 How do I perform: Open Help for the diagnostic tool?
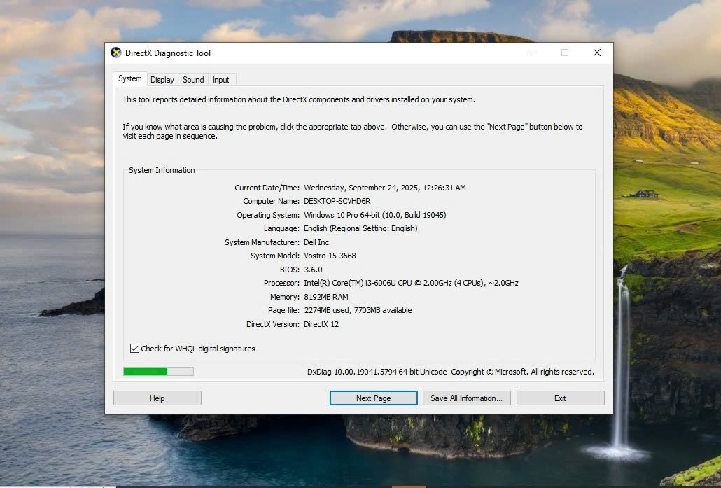157,398
